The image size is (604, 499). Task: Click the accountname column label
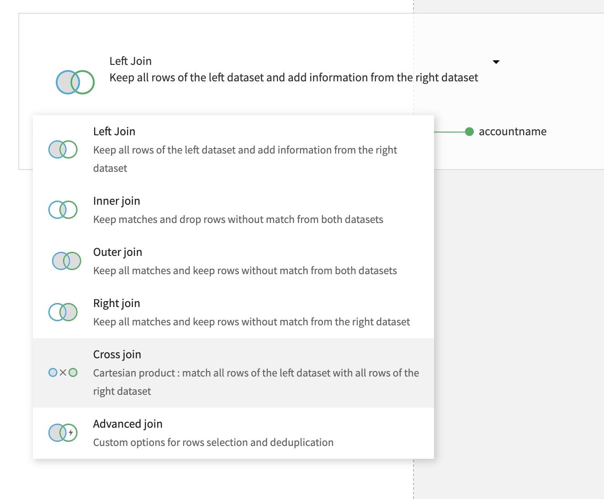tap(512, 132)
